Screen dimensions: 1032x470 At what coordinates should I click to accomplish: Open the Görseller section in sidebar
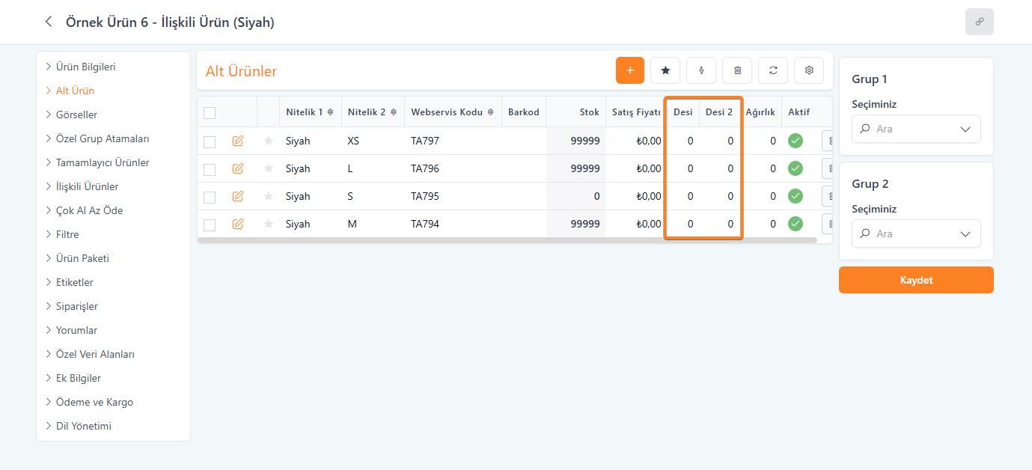76,115
